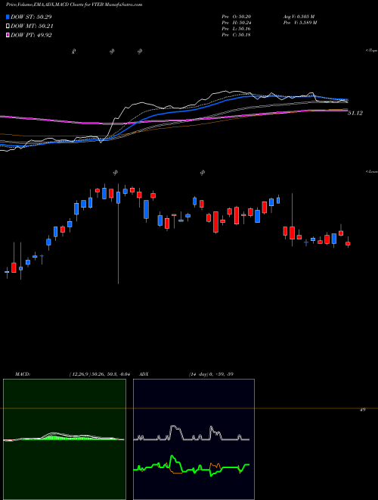This screenshot has width=378, height=500.
Task: Select the 'DOW MT: 50.21' label
Action: (x=32, y=27)
